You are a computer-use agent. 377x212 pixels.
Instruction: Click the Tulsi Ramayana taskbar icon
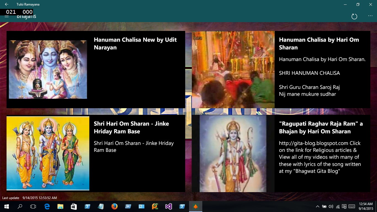tap(196, 206)
